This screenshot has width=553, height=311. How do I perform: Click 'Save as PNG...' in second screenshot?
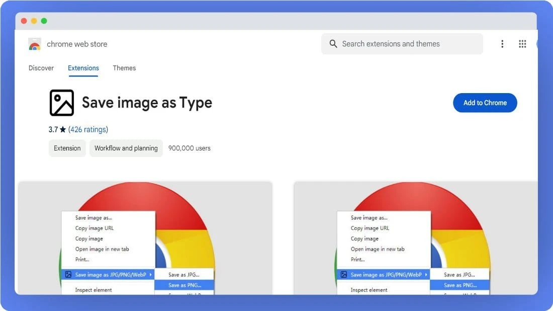(x=460, y=285)
